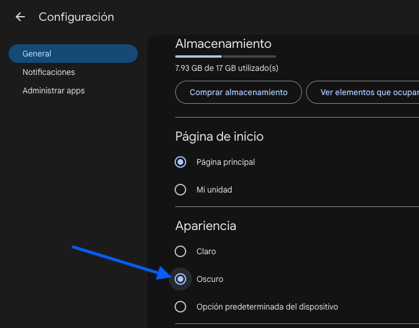Switch to Notificaciones section
The width and height of the screenshot is (419, 328).
(x=49, y=72)
